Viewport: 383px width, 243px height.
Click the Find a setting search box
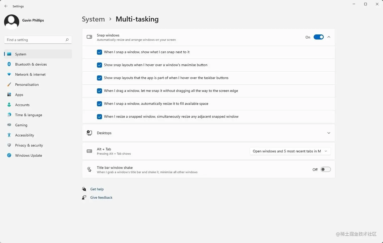pyautogui.click(x=38, y=40)
